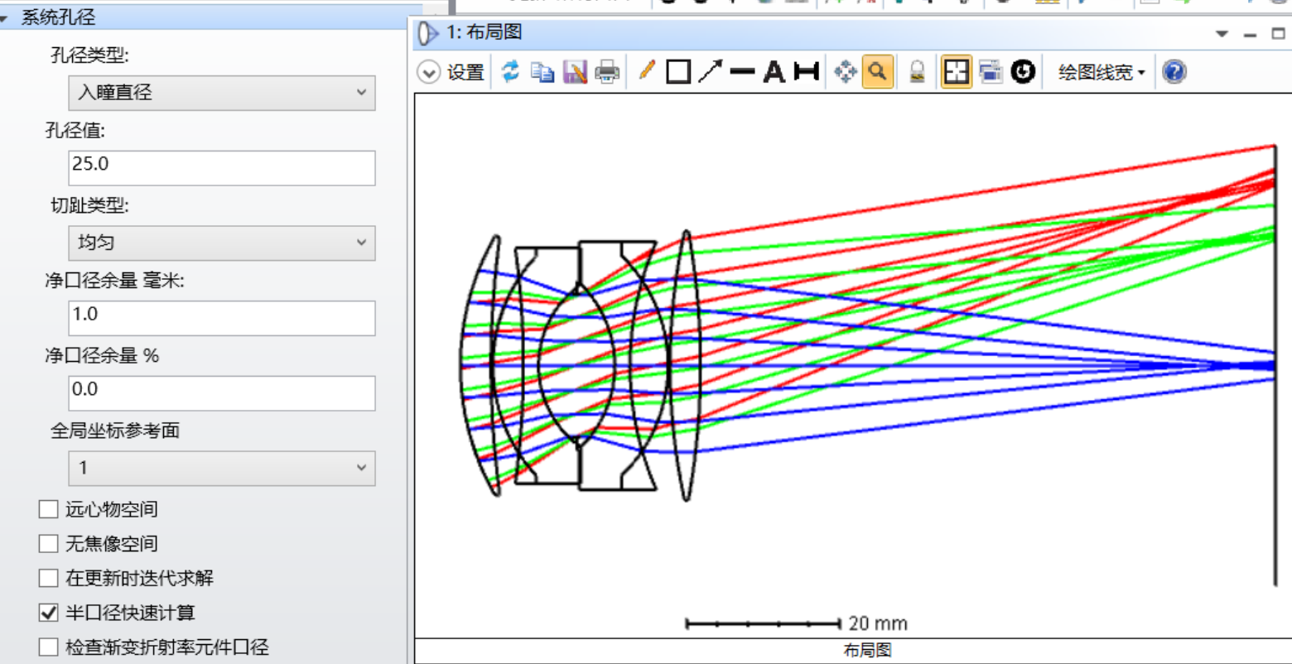
Task: Open the 全局坐标参考面 dropdown
Action: pos(222,468)
